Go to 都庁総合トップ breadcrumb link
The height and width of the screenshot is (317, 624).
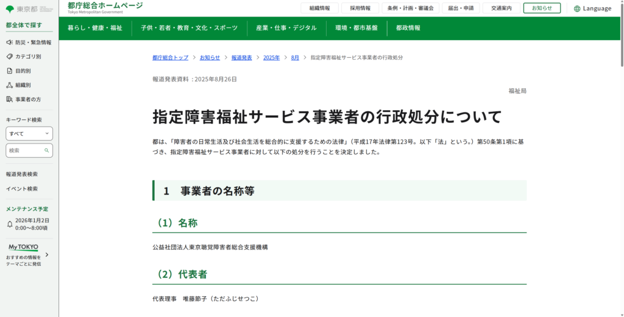[170, 57]
